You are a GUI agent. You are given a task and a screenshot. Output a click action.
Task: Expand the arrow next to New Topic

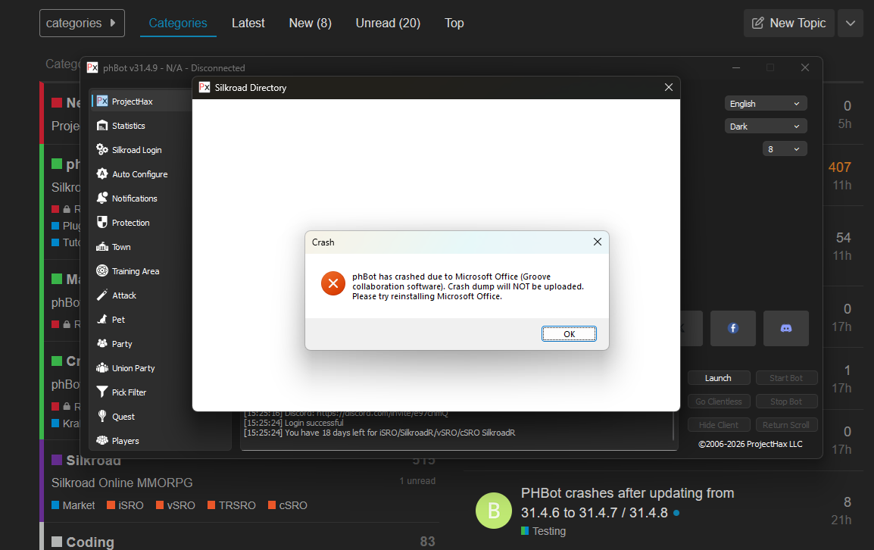click(x=850, y=23)
